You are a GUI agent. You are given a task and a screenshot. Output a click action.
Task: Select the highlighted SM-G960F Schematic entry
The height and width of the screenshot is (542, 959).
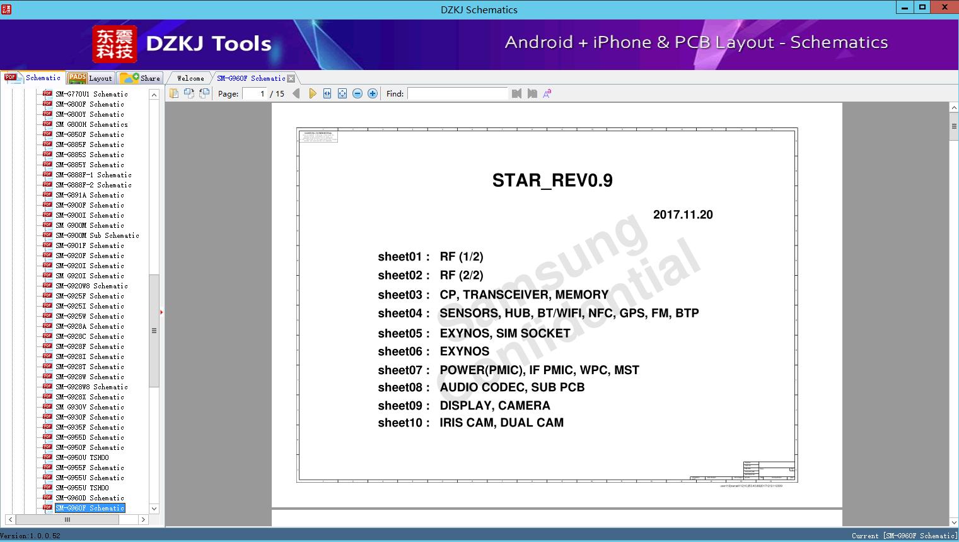[x=90, y=508]
